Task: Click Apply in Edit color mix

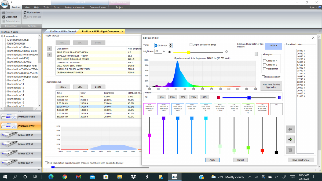Action: (212, 160)
